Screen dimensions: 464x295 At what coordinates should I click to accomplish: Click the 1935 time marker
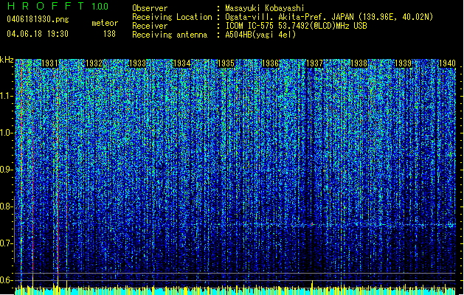pyautogui.click(x=226, y=63)
